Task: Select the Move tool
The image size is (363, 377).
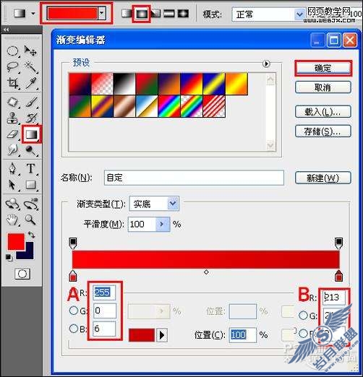Action: pyautogui.click(x=30, y=51)
